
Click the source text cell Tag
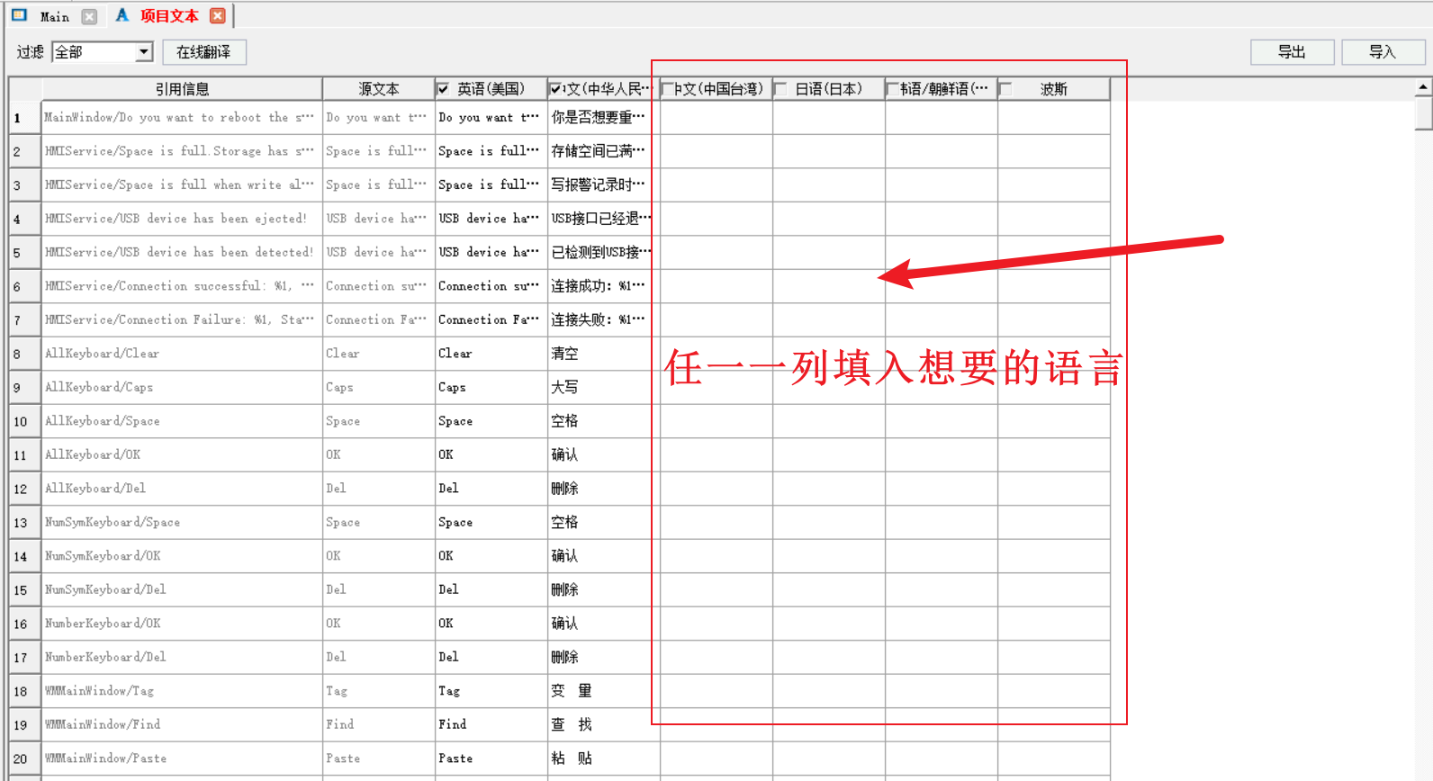(x=378, y=691)
